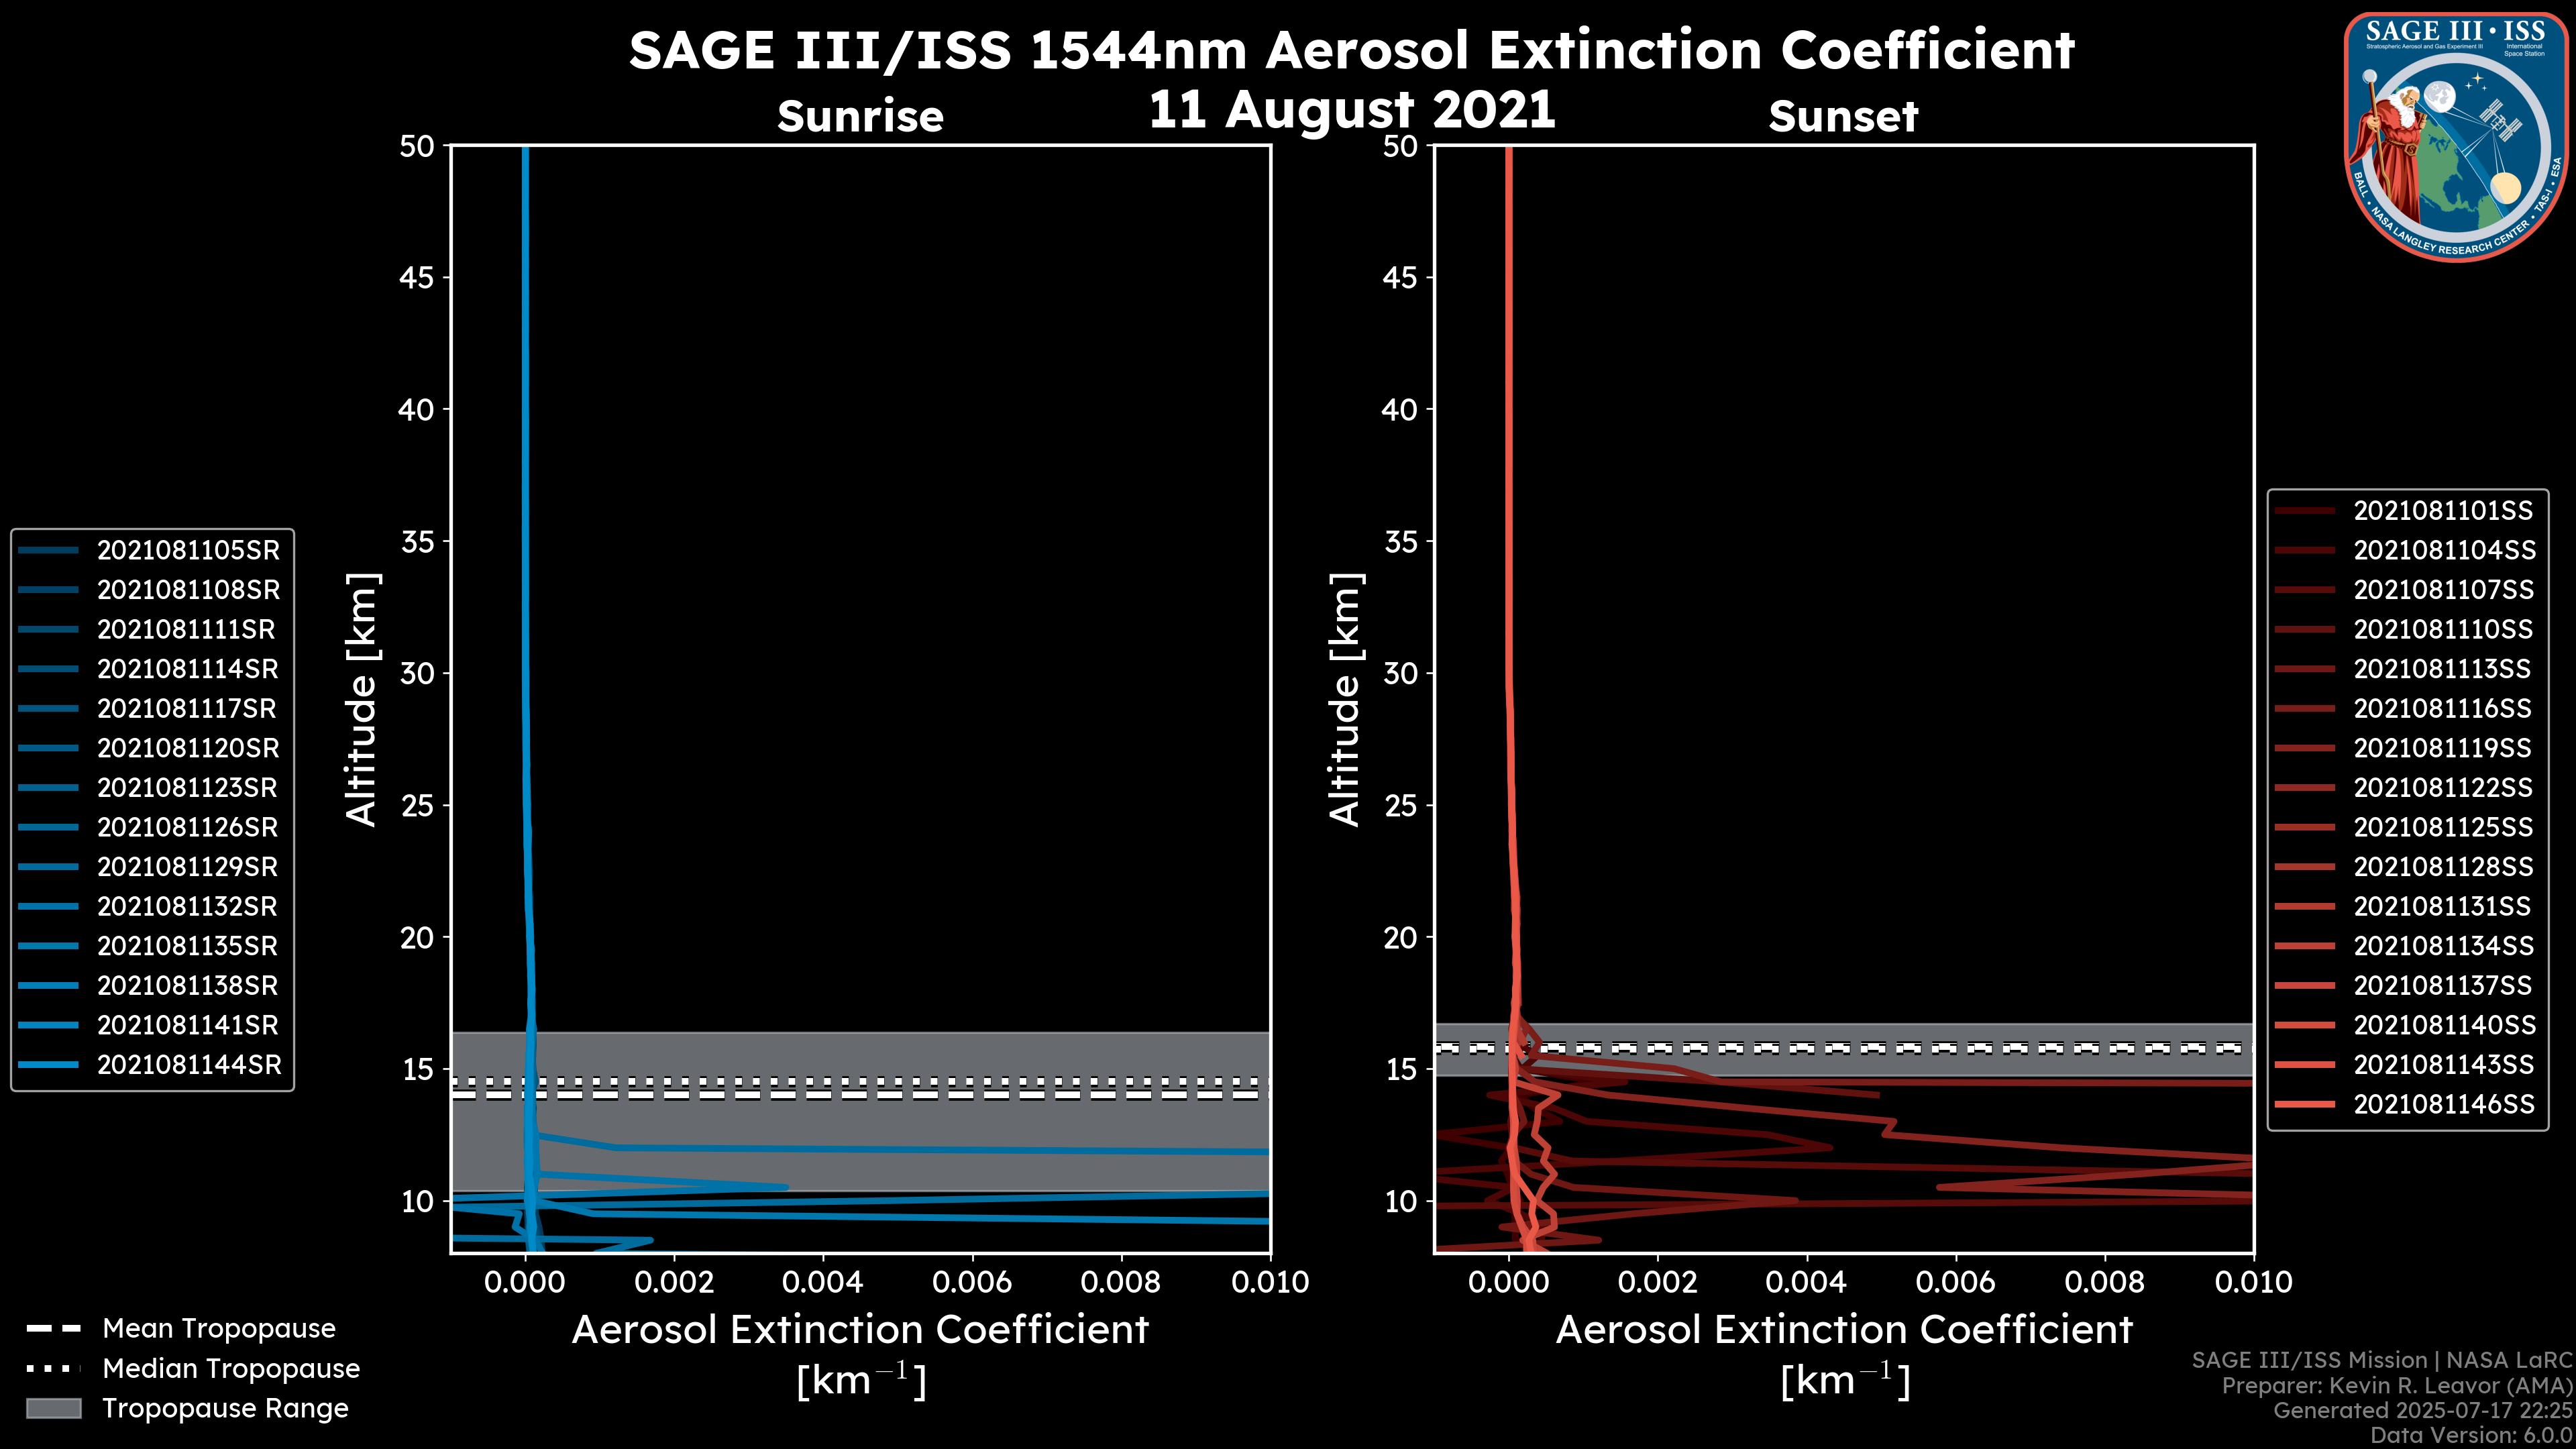Click the 2021081123SR legend entry
The width and height of the screenshot is (2576, 1449).
click(x=186, y=788)
